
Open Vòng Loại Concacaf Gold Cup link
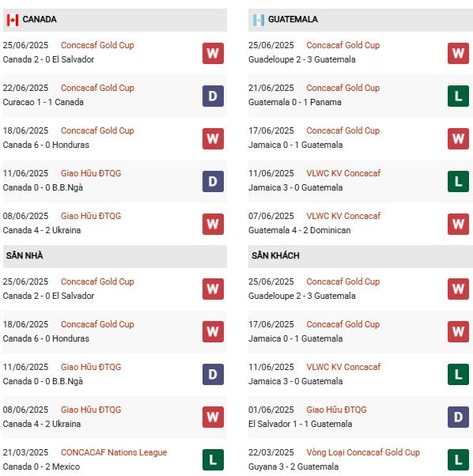[x=363, y=452]
